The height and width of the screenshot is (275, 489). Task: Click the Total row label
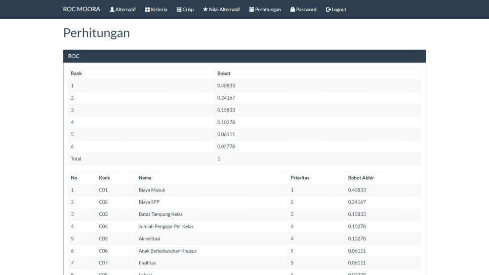(76, 159)
